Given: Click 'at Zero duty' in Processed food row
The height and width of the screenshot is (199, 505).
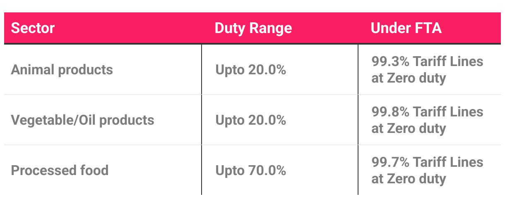Looking at the screenshot, I should click(408, 179).
